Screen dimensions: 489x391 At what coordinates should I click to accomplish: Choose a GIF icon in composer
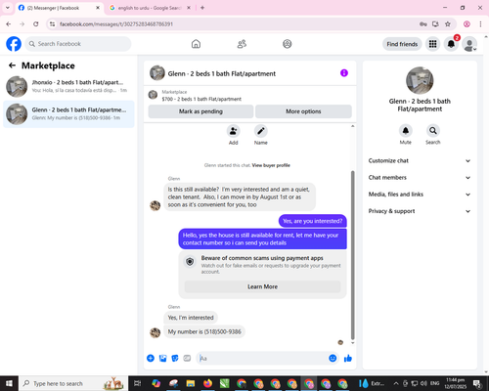[187, 359]
